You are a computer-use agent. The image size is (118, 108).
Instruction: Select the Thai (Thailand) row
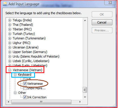coord(23,25)
